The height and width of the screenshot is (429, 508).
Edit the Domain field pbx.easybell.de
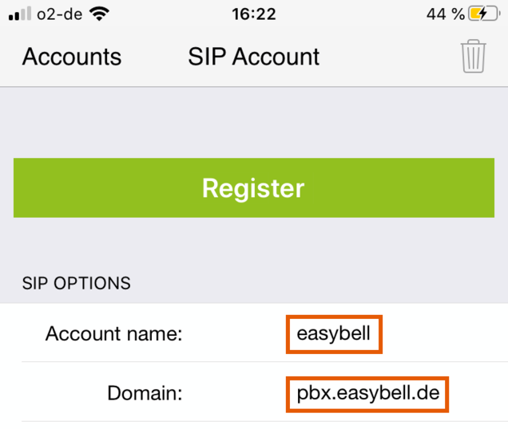[x=366, y=393]
